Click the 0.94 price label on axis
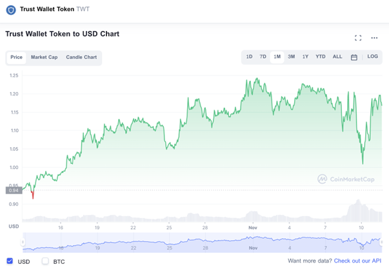The image size is (389, 271). (x=13, y=190)
